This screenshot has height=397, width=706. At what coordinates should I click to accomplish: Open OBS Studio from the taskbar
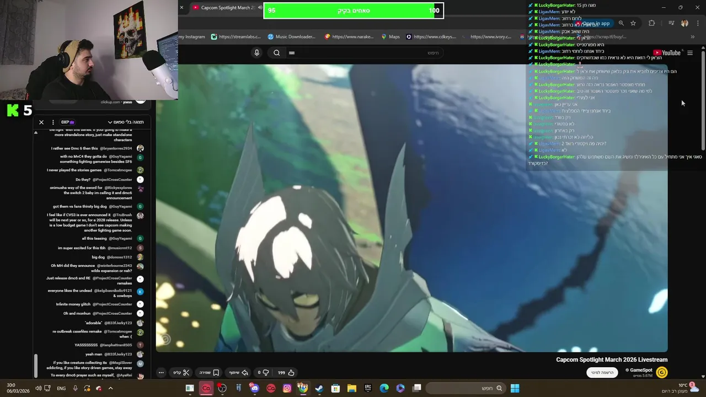pos(222,388)
